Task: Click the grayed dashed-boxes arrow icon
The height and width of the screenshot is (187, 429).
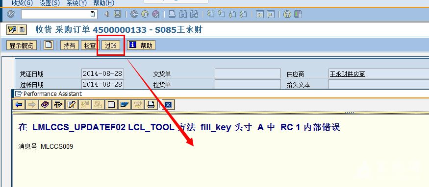Action: pyautogui.click(x=137, y=105)
